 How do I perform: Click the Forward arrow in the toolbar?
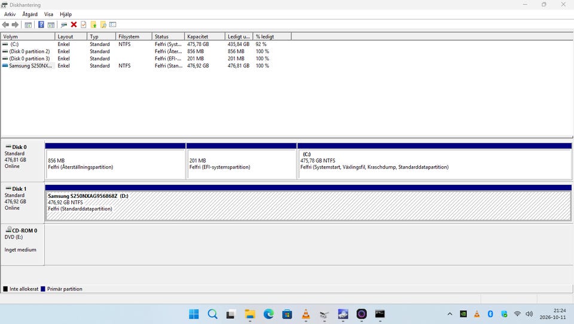(x=15, y=25)
